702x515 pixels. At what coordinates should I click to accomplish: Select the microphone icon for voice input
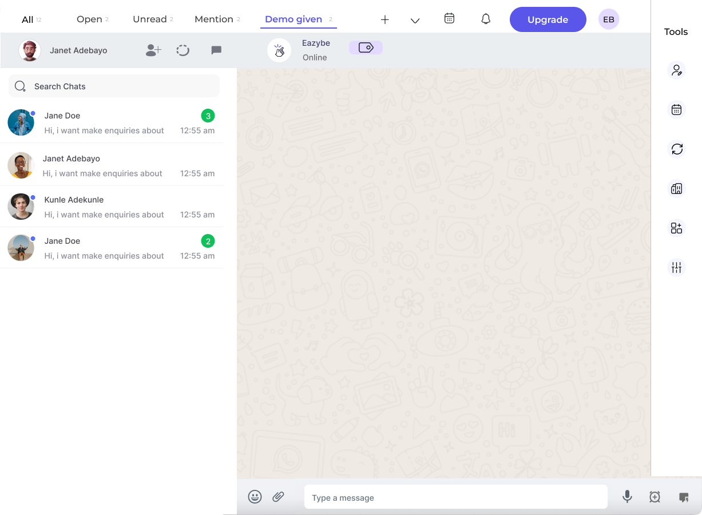coord(627,497)
